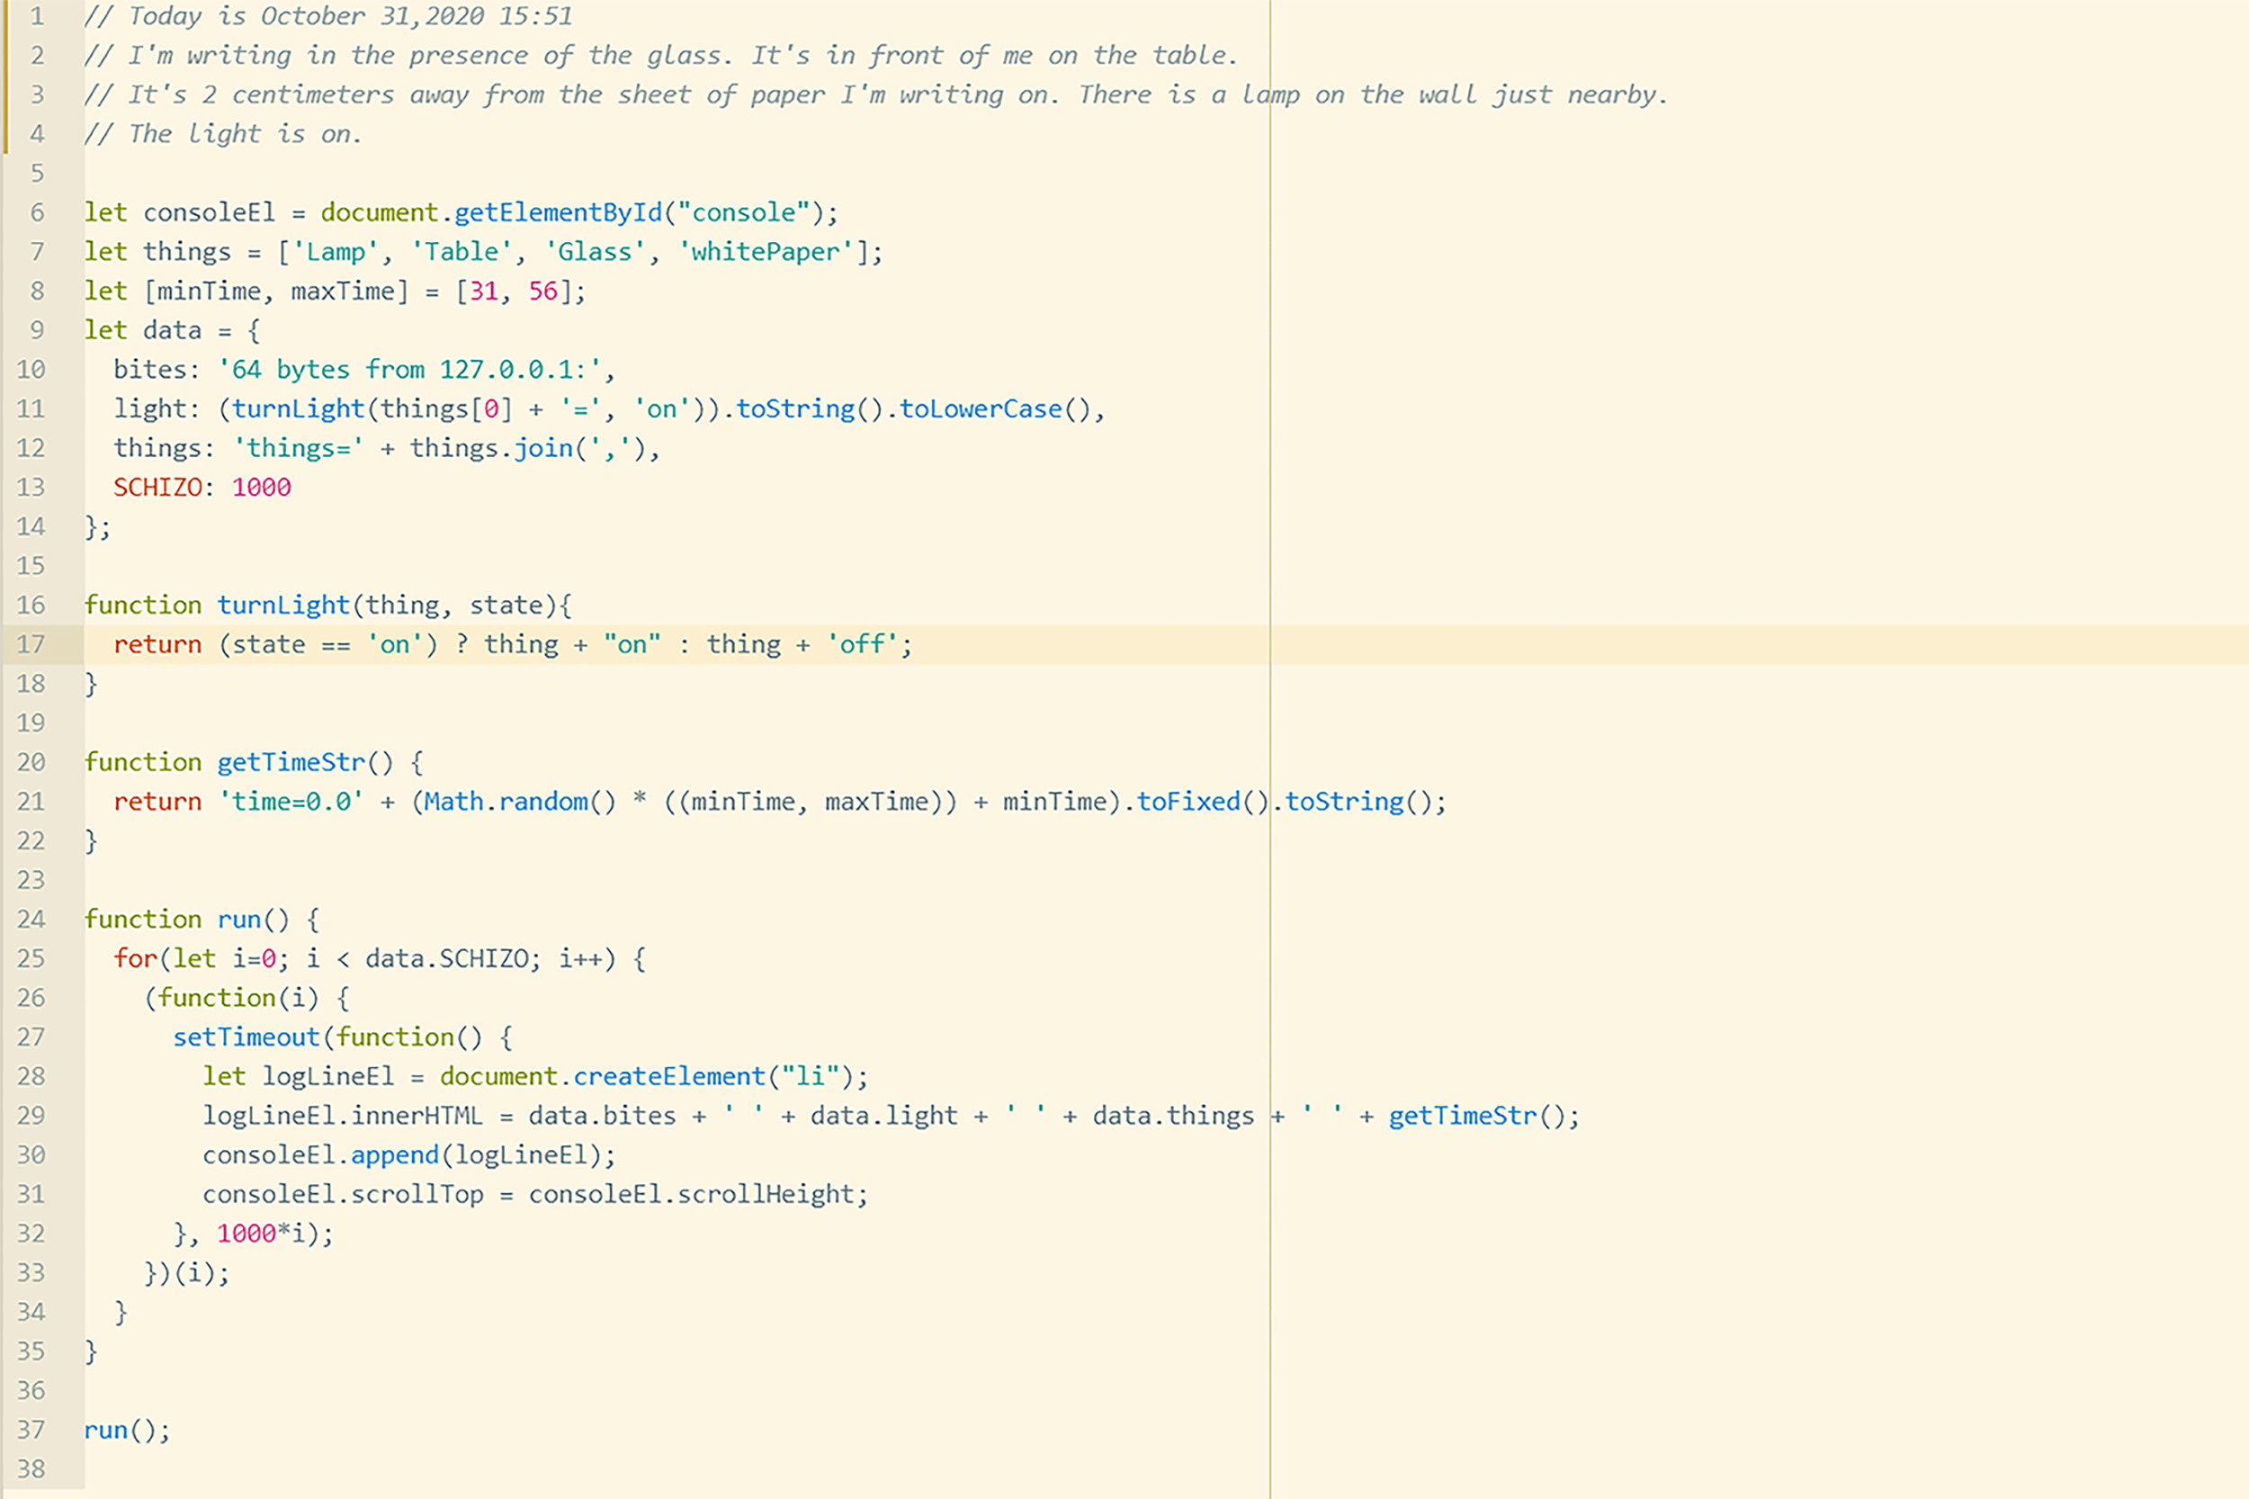2249x1499 pixels.
Task: Click the final run() call on line 37
Action: (107, 1431)
